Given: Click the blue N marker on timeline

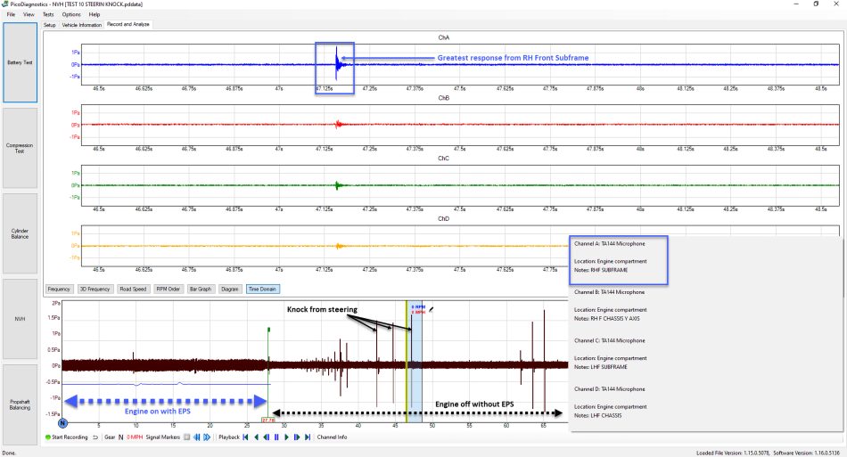Looking at the screenshot, I should pyautogui.click(x=62, y=423).
